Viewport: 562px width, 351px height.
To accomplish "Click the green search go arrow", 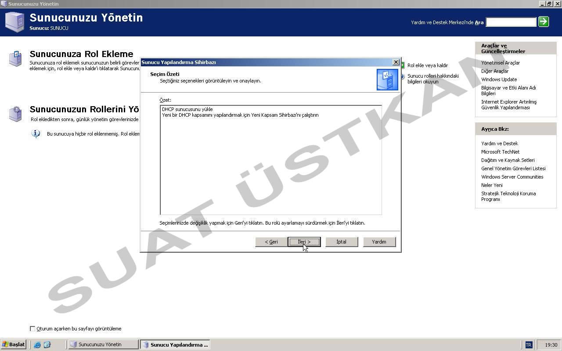I will [x=544, y=21].
